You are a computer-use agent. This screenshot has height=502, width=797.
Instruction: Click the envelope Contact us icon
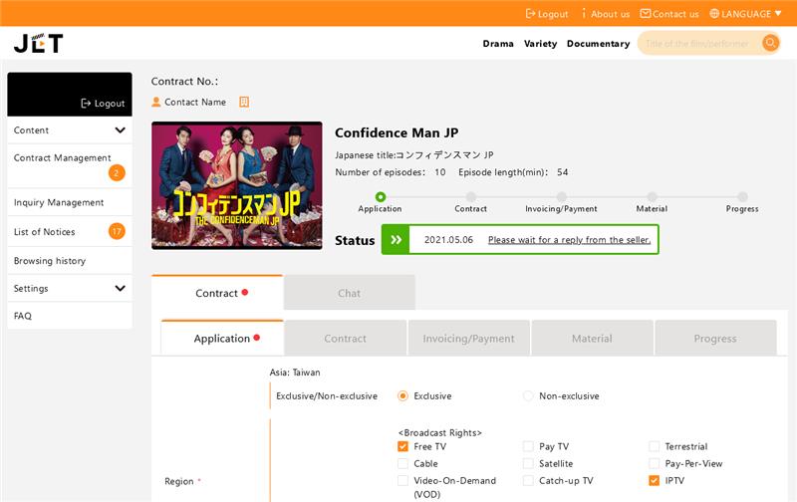click(x=646, y=14)
